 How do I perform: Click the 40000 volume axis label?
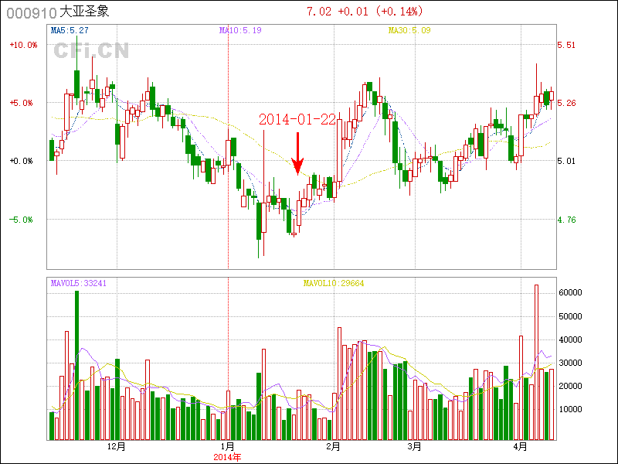tap(570, 339)
